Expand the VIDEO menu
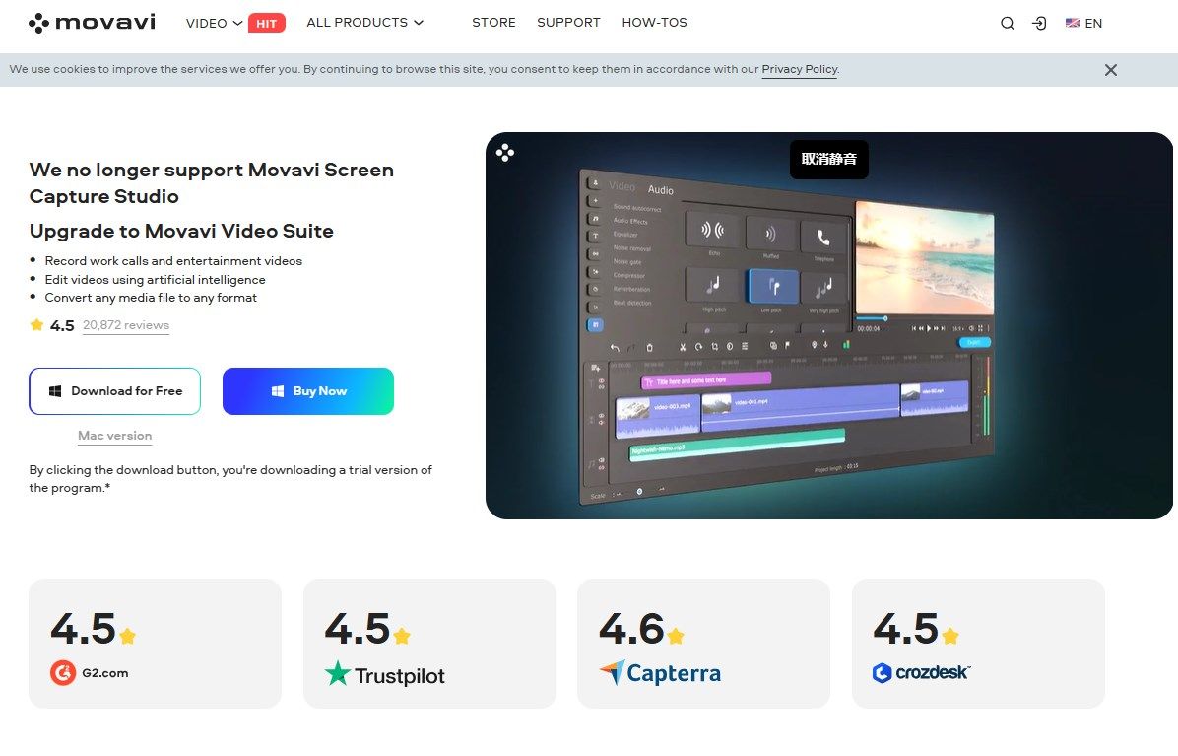 [x=214, y=24]
